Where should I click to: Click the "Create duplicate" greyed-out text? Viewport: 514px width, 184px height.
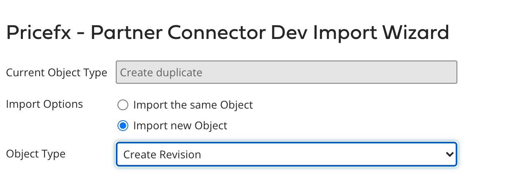pos(161,73)
